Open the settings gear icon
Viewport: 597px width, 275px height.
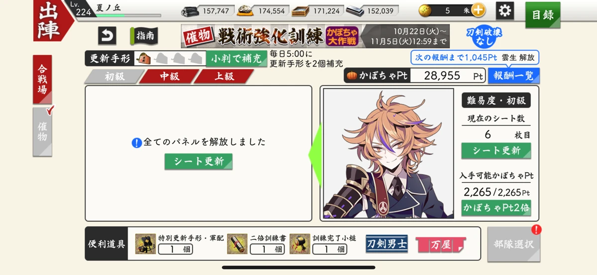[505, 10]
